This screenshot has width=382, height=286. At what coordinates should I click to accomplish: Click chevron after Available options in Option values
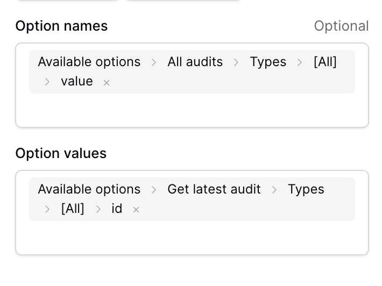tap(154, 190)
